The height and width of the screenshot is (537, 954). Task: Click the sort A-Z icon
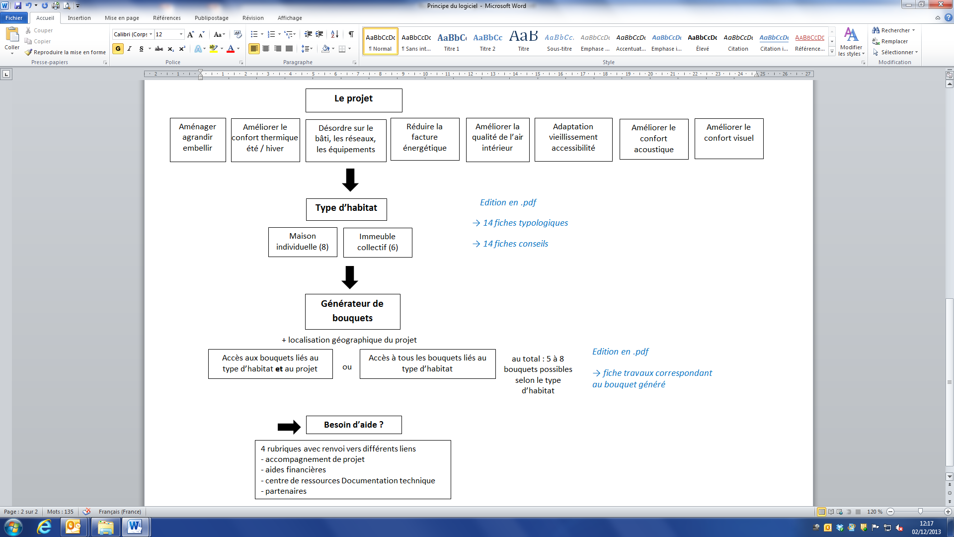click(x=334, y=34)
